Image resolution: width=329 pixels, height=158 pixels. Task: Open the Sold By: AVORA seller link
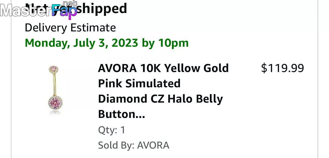pyautogui.click(x=133, y=145)
